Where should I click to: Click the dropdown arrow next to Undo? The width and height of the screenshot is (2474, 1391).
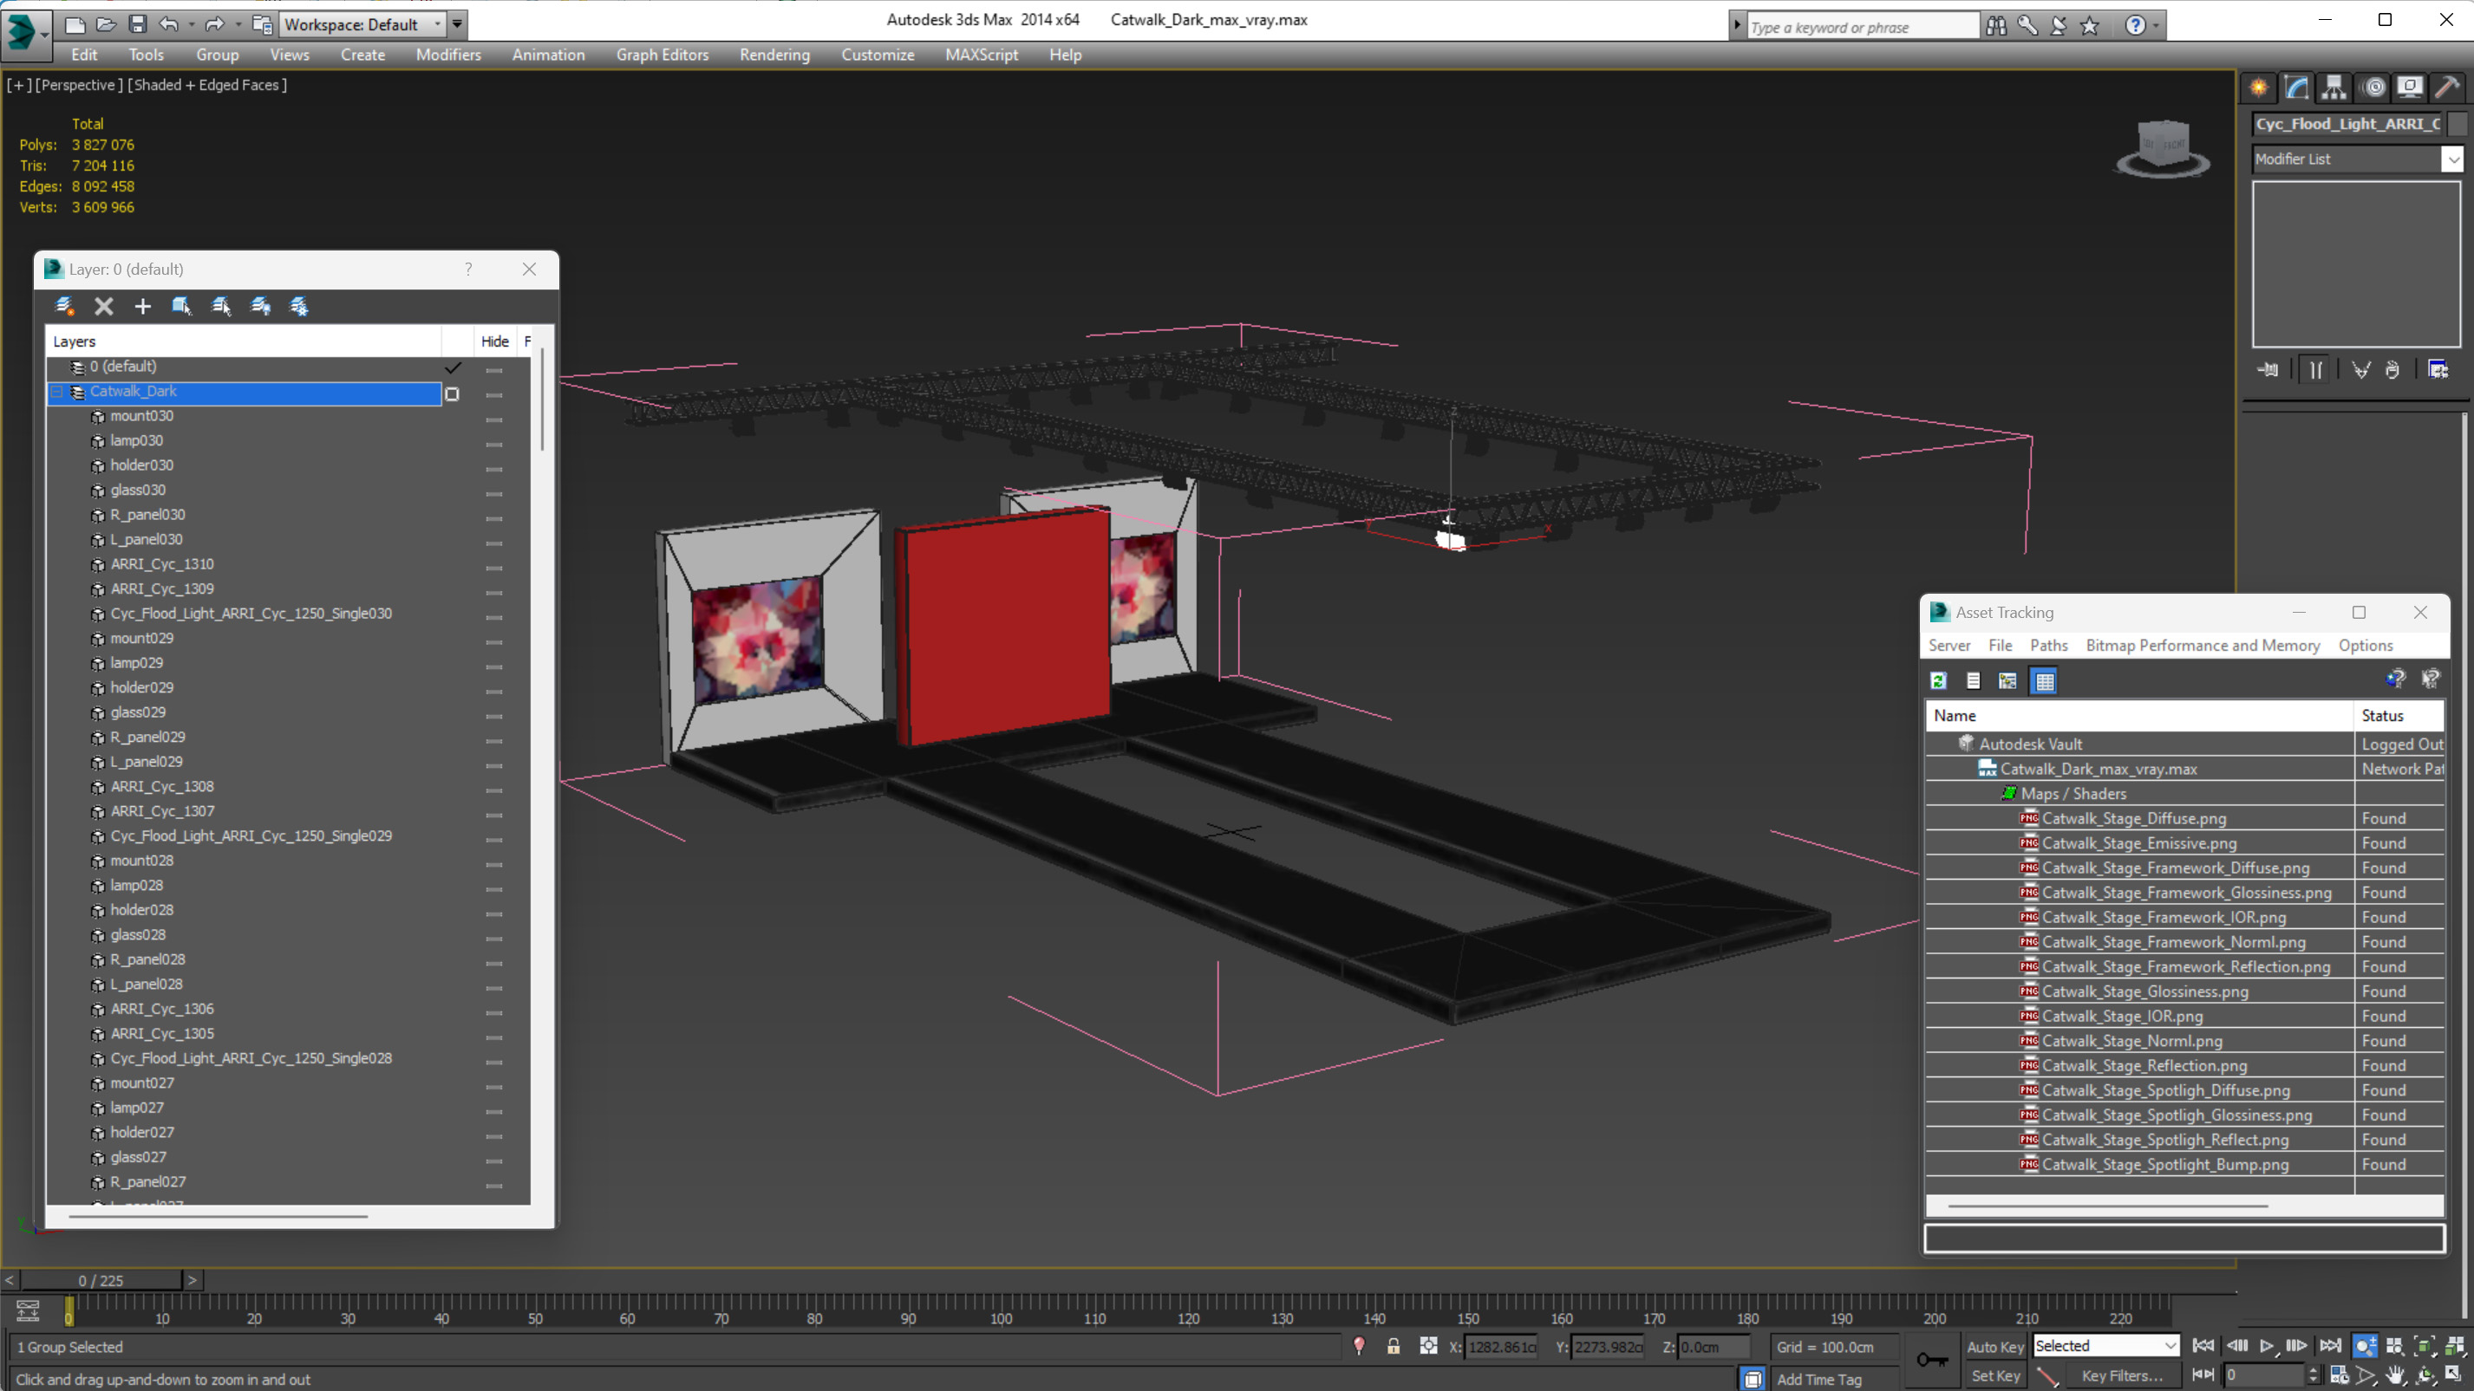[191, 24]
